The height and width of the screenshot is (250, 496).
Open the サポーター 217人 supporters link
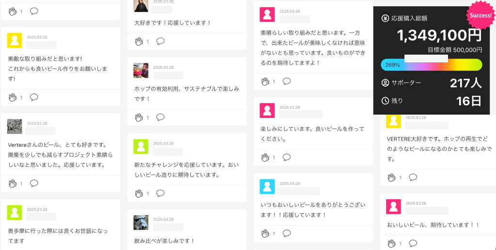[x=431, y=83]
